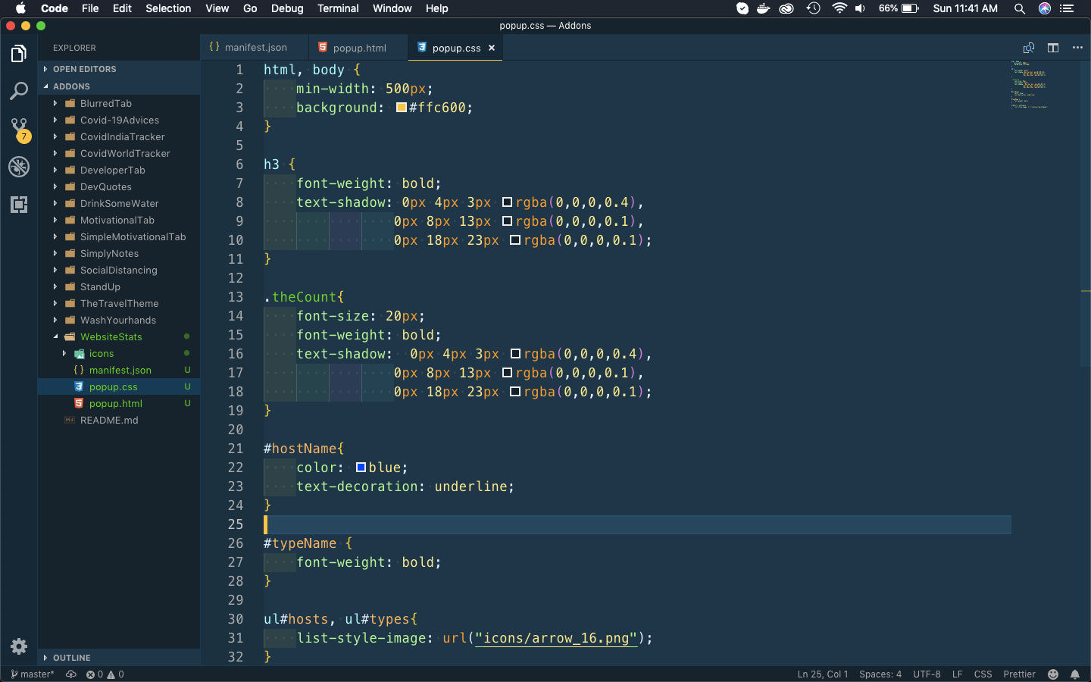
Task: Open macOS Spotlight search icon
Action: click(x=1020, y=8)
